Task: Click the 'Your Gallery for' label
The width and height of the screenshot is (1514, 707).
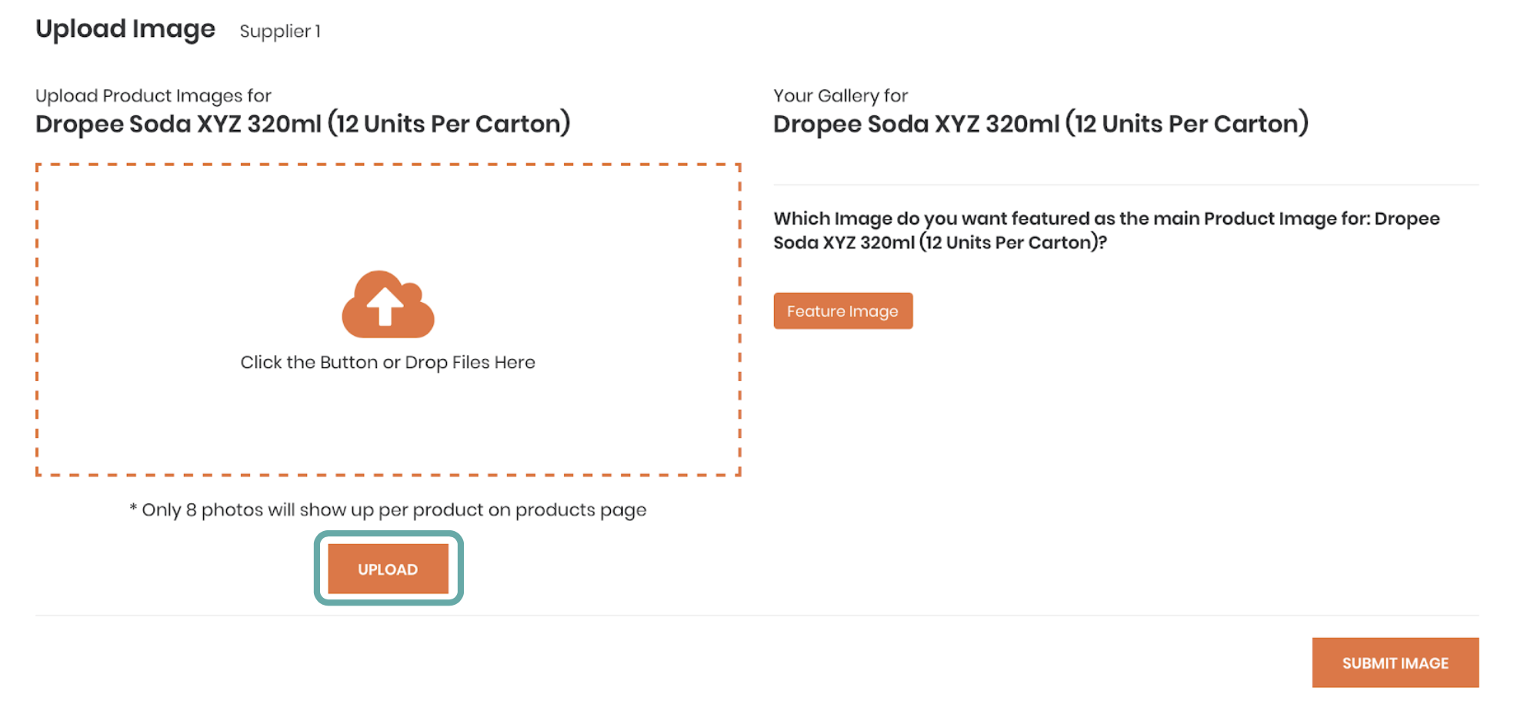Action: [840, 95]
